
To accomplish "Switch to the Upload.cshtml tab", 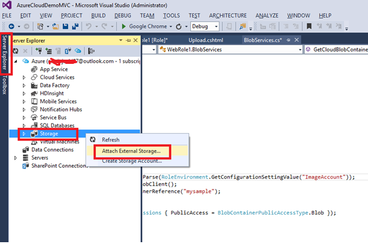I will (206, 40).
